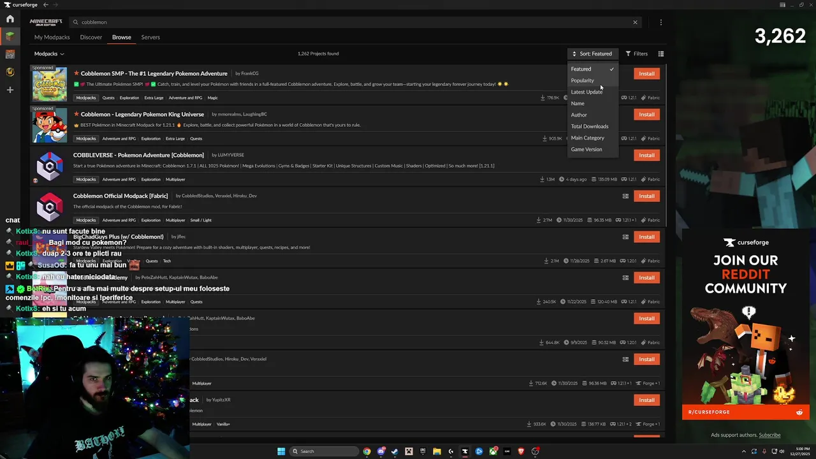
Task: Click the Windows taskbar Search box
Action: coord(323,451)
